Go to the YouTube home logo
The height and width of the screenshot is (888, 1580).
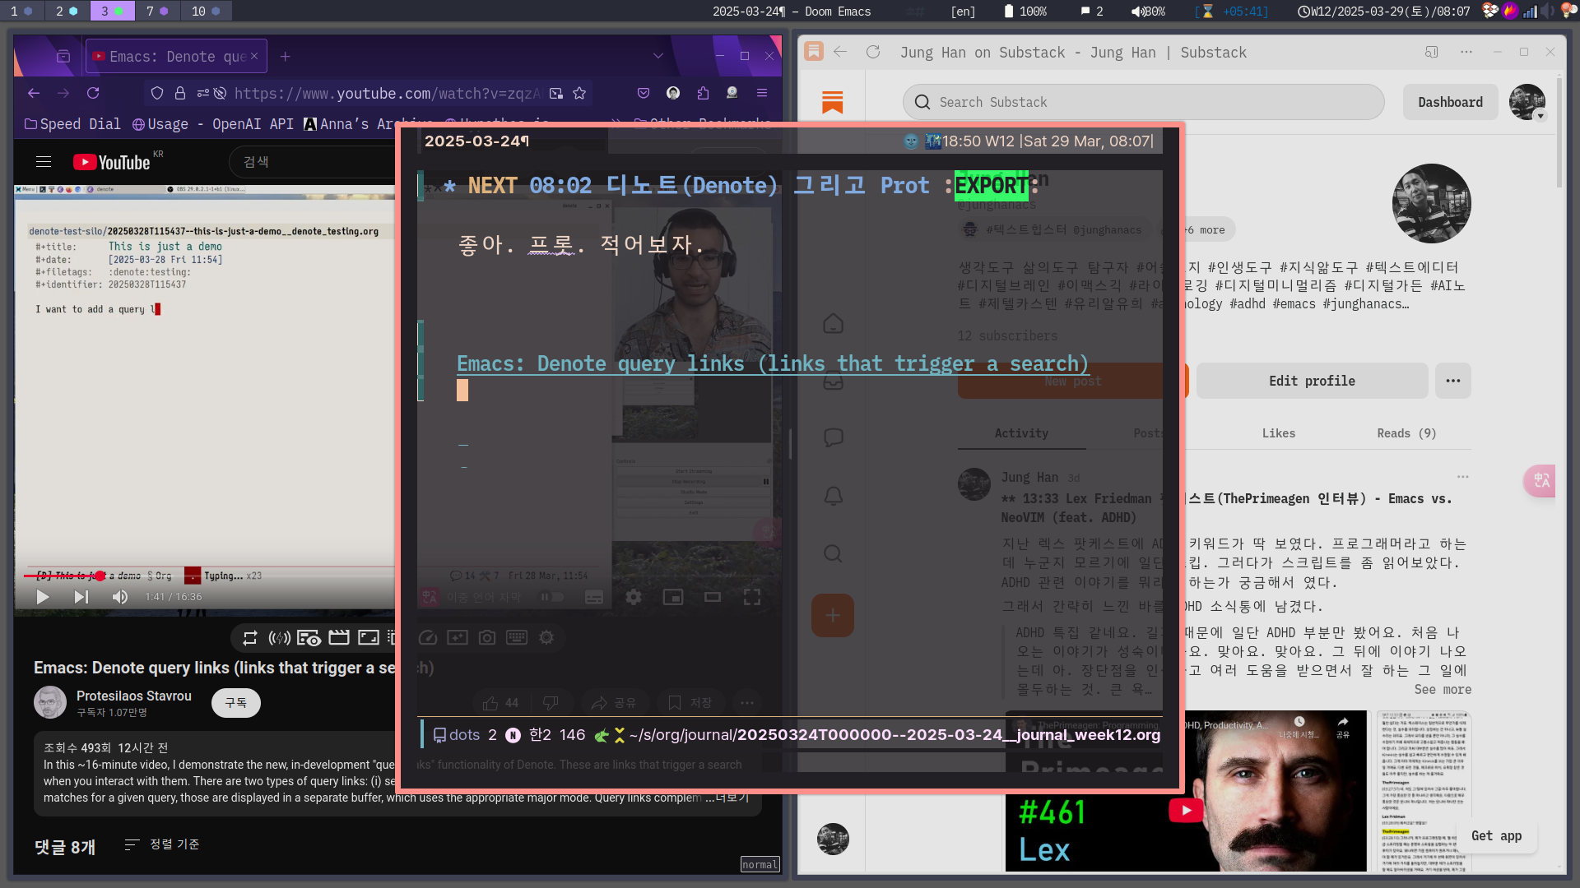112,162
